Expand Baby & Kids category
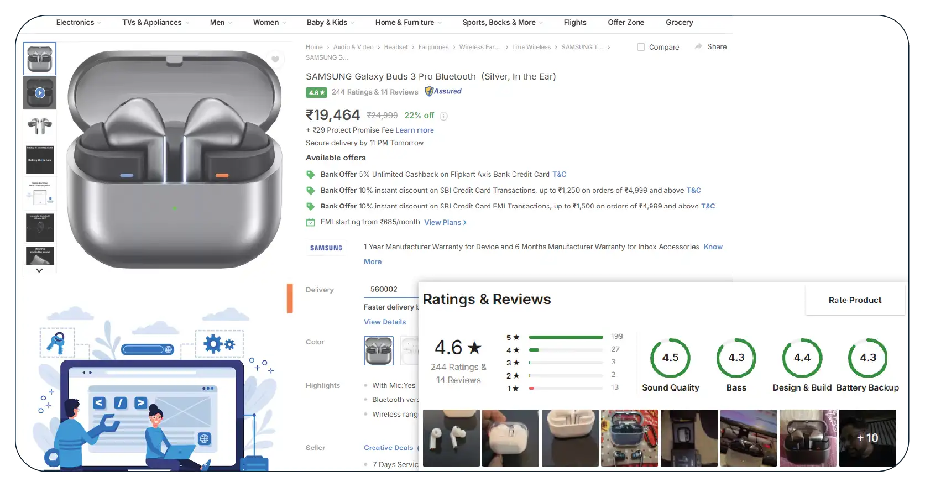Screen dimensions: 925x487 (331, 23)
